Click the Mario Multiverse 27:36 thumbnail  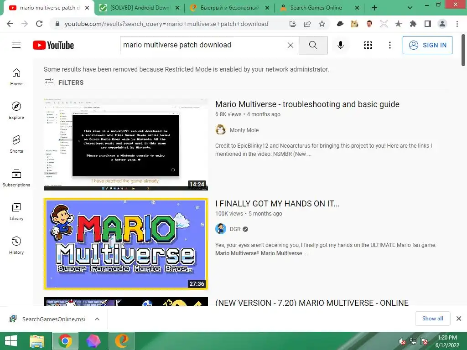tap(126, 244)
